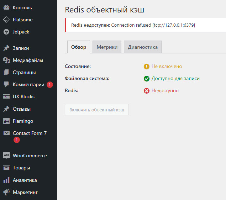Click the red Недоступно status text
This screenshot has width=226, height=200.
tap(165, 91)
